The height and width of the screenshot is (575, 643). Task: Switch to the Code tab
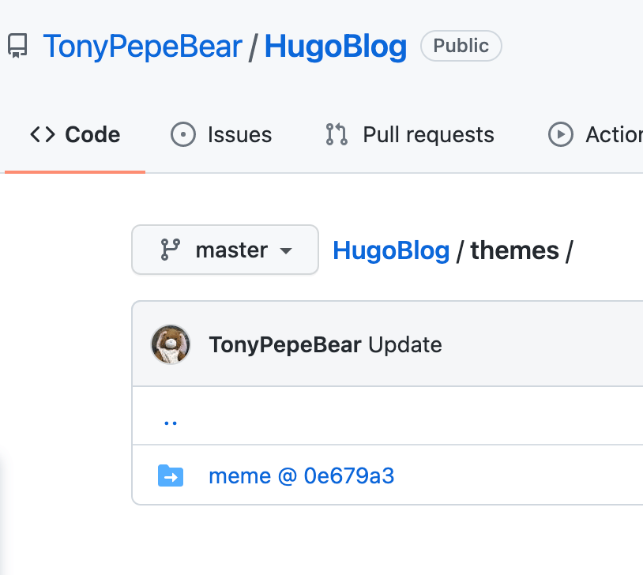[x=75, y=134]
